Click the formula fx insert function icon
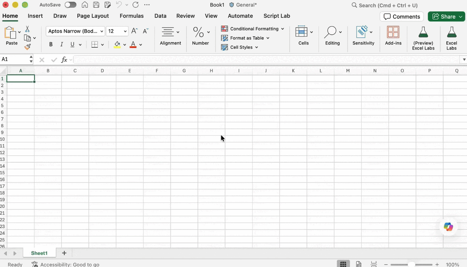Screen dimensions: 467x267 pos(64,60)
